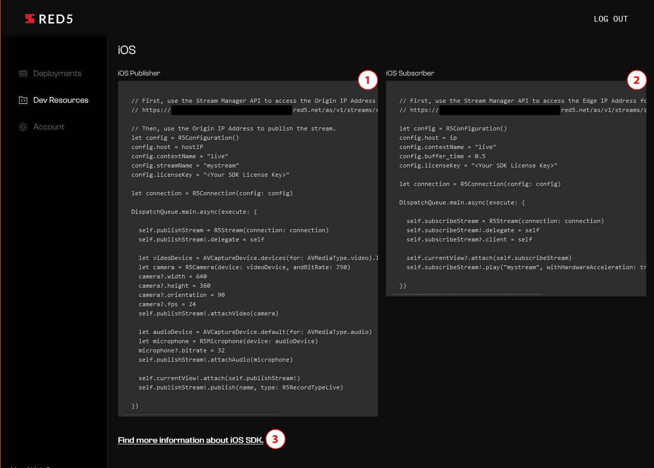Open the 'Find more information about iOS SDK' link

[x=190, y=440]
